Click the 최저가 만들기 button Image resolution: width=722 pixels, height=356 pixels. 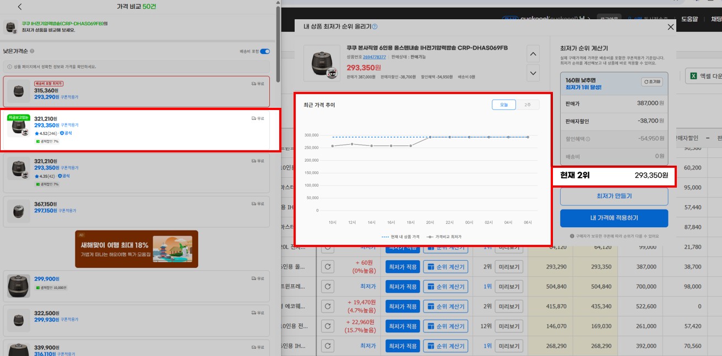tap(614, 196)
